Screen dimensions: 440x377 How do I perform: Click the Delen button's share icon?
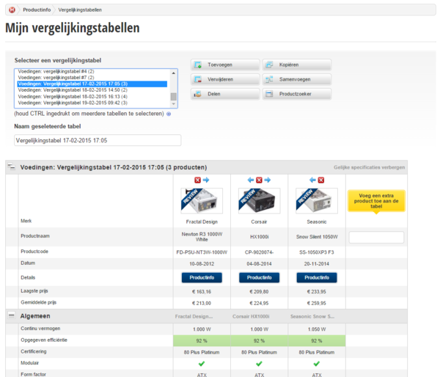coord(197,94)
